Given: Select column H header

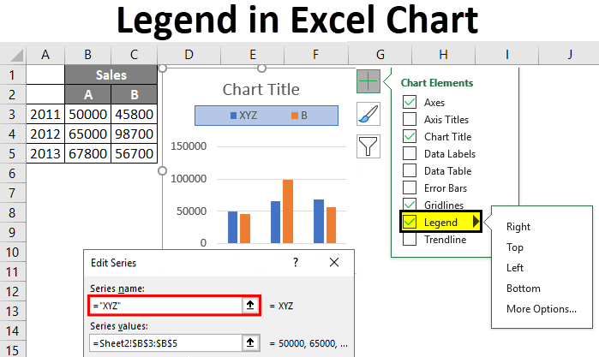Looking at the screenshot, I should click(x=443, y=55).
